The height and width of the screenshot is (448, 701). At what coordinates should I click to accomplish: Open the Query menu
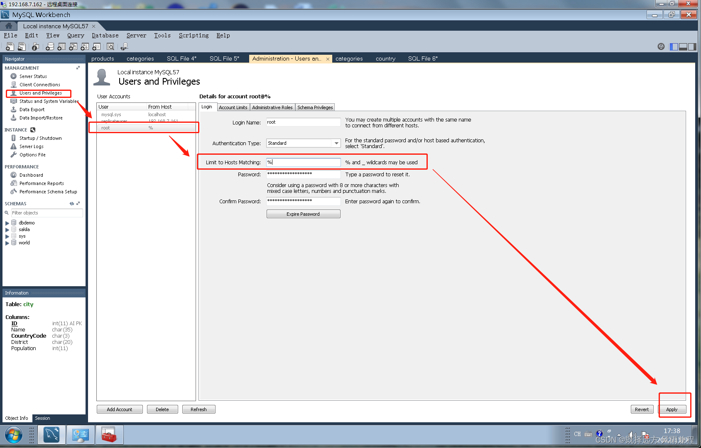pos(76,35)
